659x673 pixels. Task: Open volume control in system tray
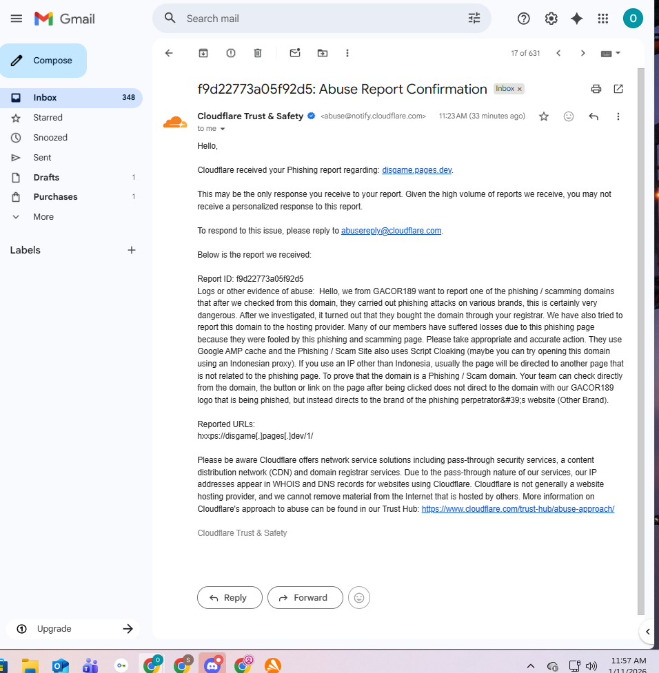point(591,666)
